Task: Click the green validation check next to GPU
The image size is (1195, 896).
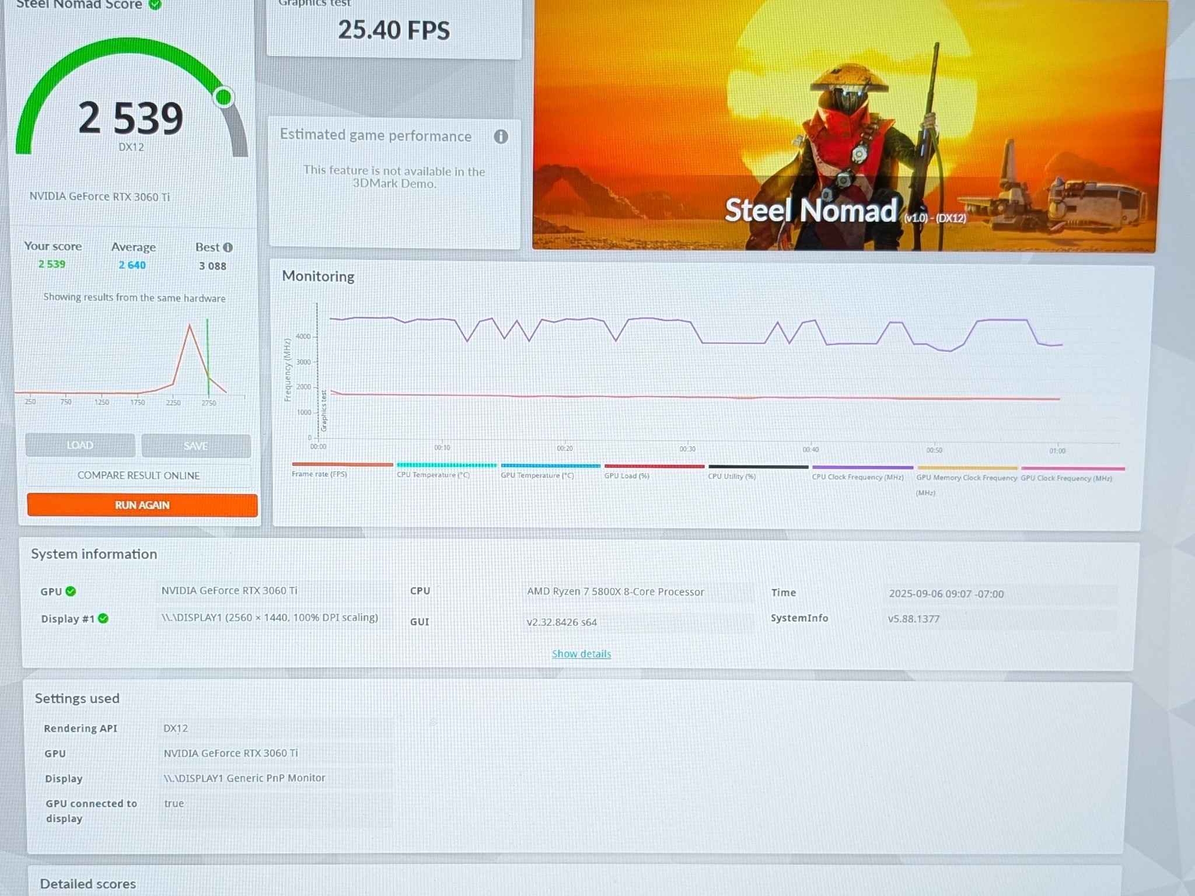Action: [x=71, y=591]
